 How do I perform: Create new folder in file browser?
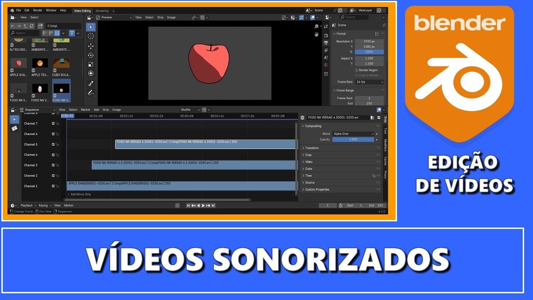(x=40, y=26)
